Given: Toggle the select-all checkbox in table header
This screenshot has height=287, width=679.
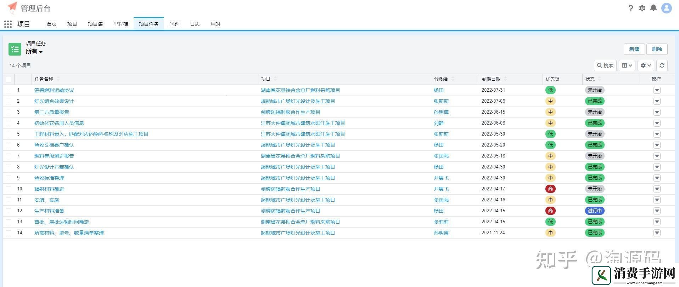Looking at the screenshot, I should [x=9, y=79].
